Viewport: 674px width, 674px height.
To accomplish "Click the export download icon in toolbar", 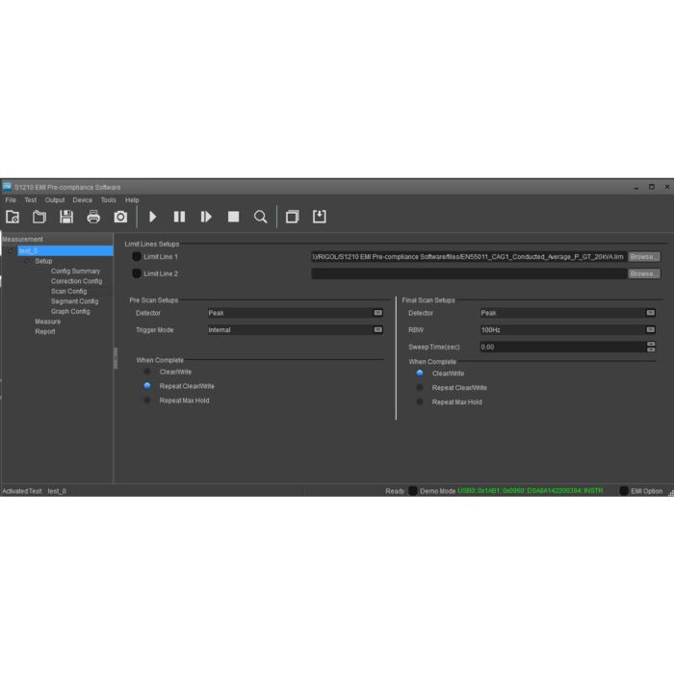I will click(320, 217).
